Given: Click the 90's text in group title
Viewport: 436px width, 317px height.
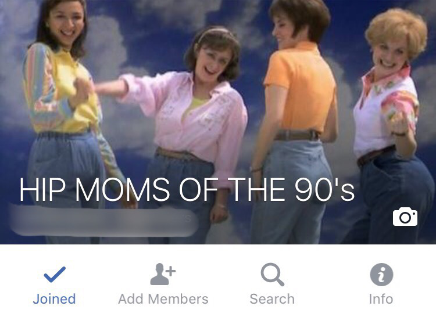Looking at the screenshot, I should pos(324,189).
